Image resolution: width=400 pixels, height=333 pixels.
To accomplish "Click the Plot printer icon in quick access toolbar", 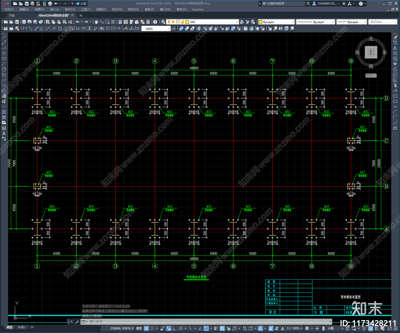I will [x=50, y=3].
